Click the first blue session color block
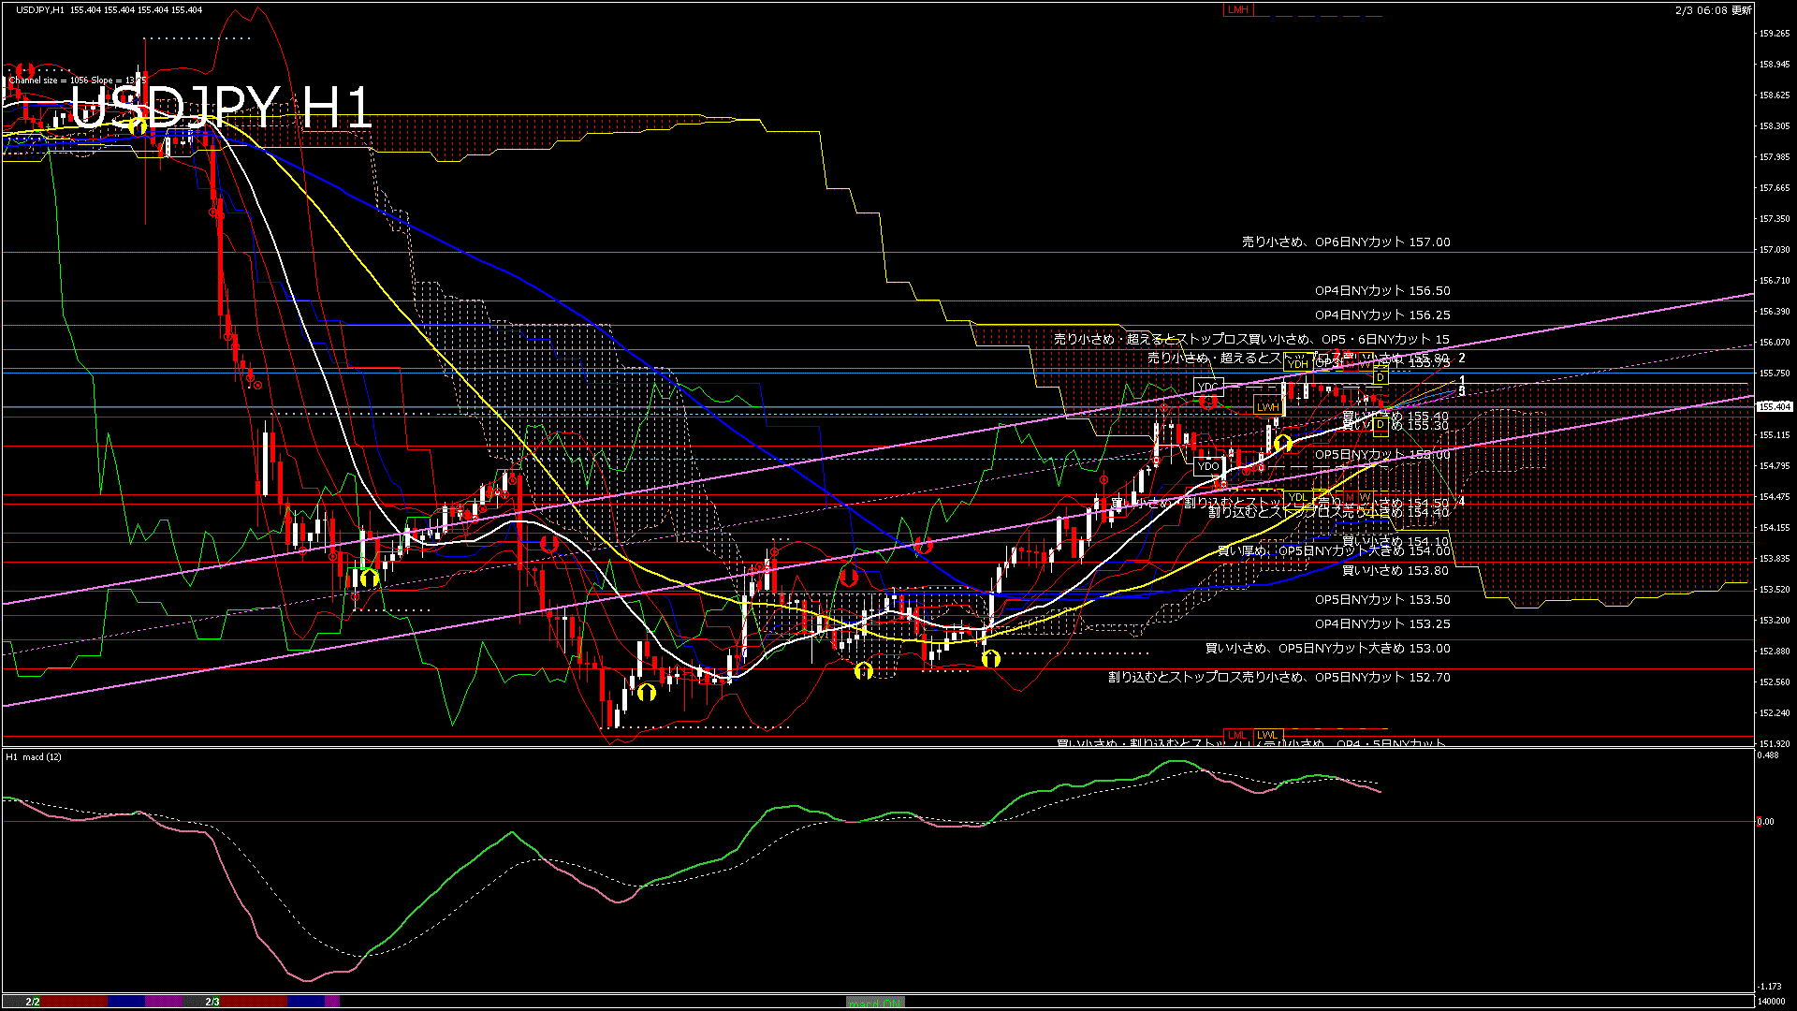 (x=126, y=1002)
